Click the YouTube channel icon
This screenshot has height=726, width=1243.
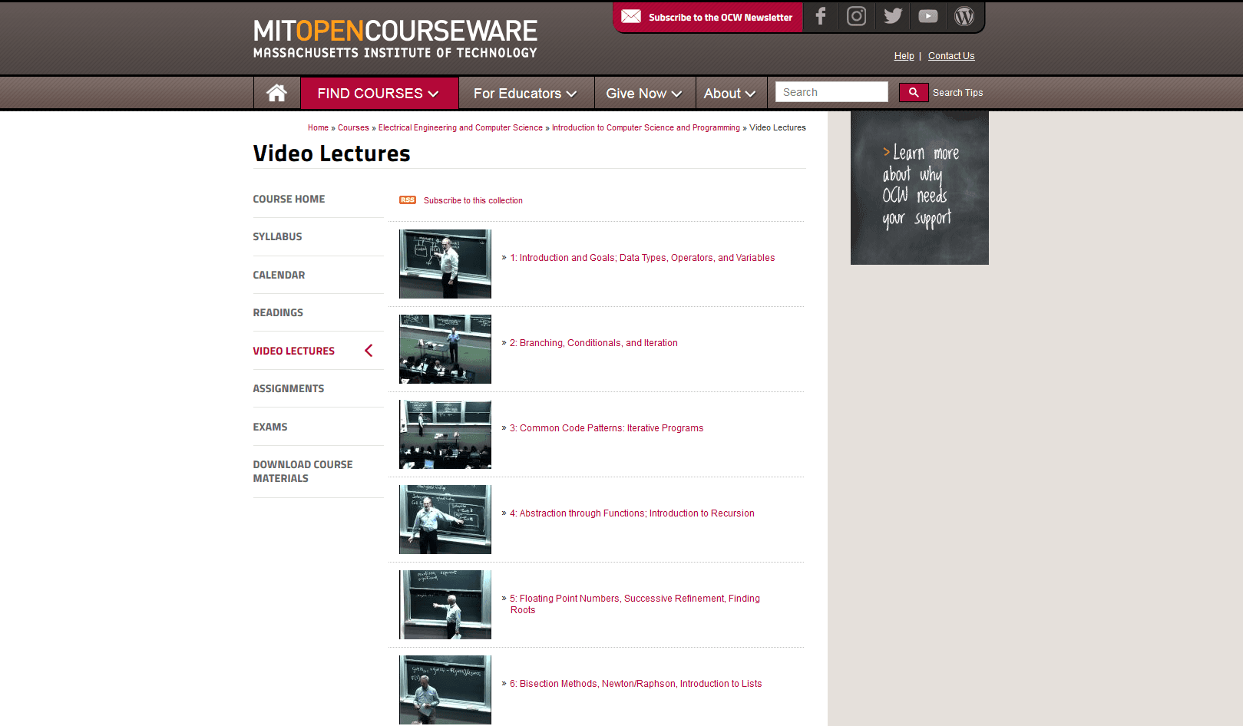tap(927, 15)
